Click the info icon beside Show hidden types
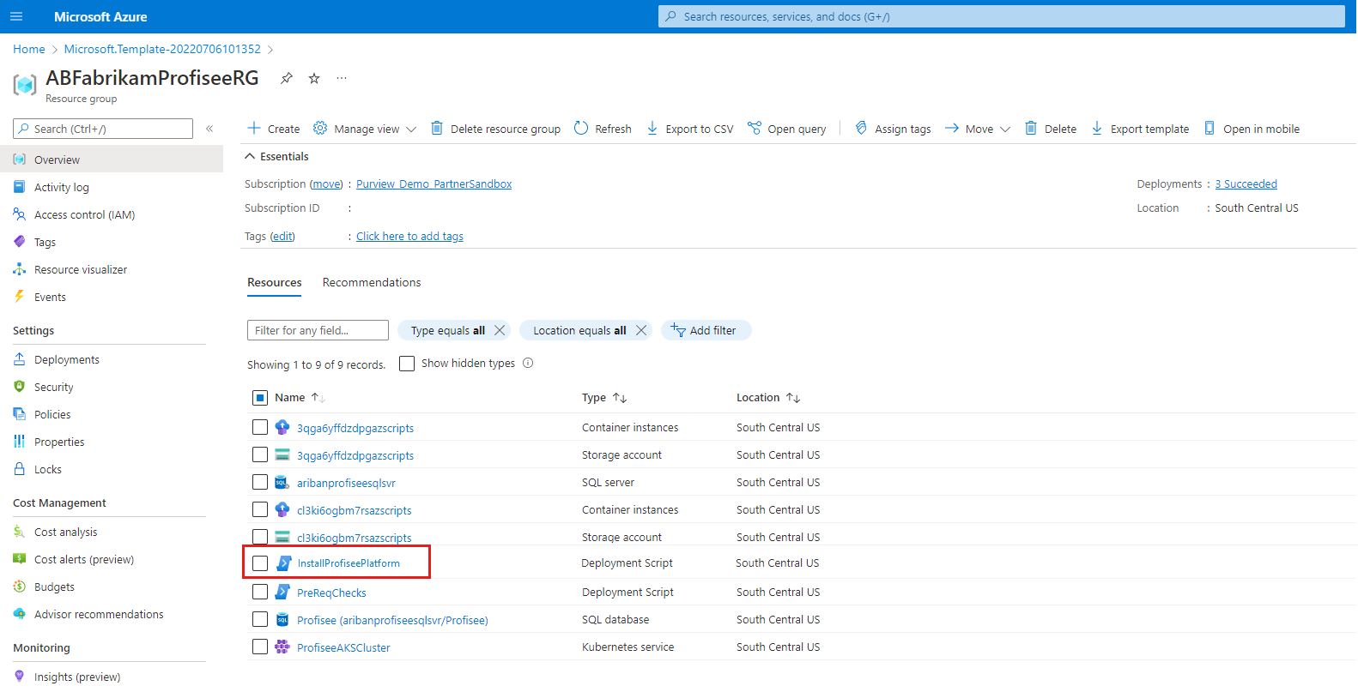Screen dimensions: 1358x692 (x=528, y=363)
